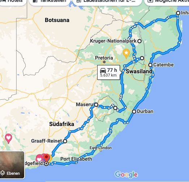Open the Ebenen layers thumbnail
The width and height of the screenshot is (189, 182).
[12, 165]
